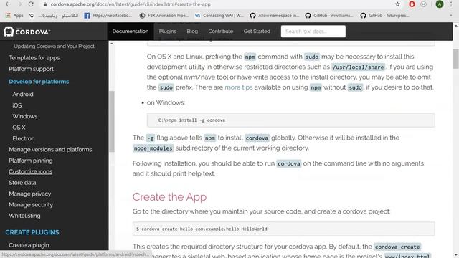Open Templates for apps link
459x258 pixels.
pyautogui.click(x=34, y=57)
